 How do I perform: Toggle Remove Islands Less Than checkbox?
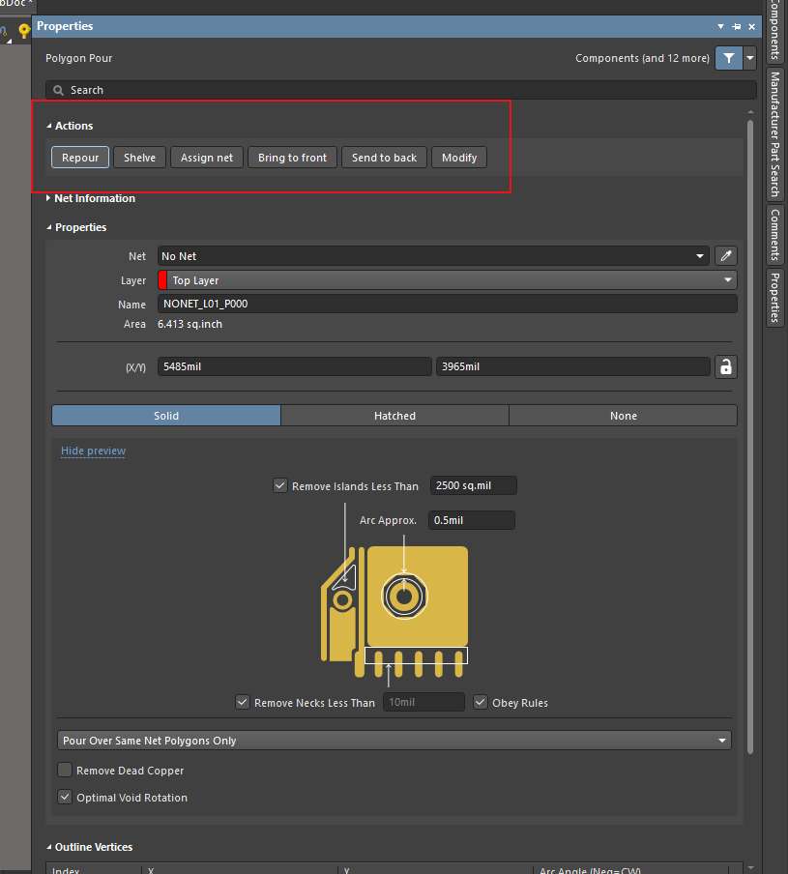pos(279,485)
